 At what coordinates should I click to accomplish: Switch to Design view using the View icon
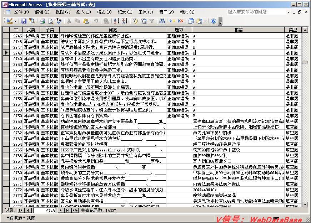(x=10, y=21)
